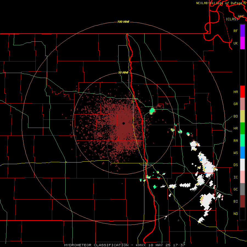Click the 'WS' legend label text
247x247 pixels.
pos(236,153)
